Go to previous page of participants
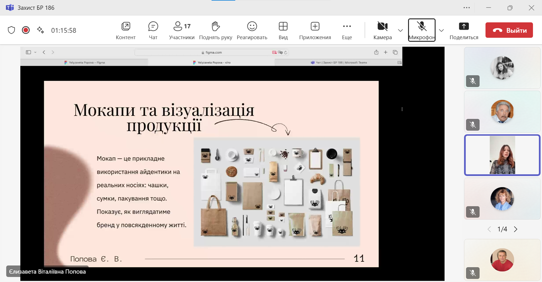Viewport: 542px width, 282px height. point(489,229)
